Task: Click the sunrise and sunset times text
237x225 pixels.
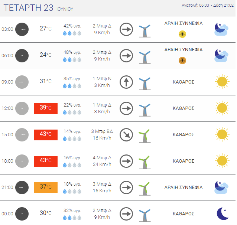Action: click(208, 5)
